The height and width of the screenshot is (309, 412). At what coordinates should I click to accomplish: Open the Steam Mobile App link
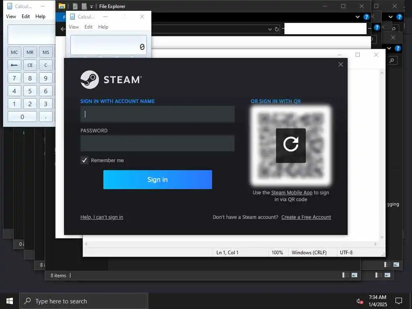(292, 193)
